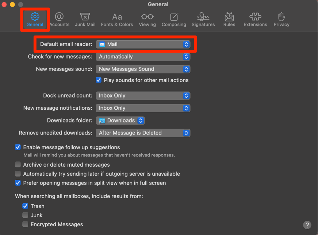
Task: Check Encrypted Messages in search results
Action: [25, 224]
